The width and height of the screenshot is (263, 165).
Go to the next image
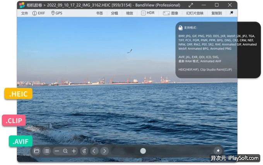pos(104,151)
